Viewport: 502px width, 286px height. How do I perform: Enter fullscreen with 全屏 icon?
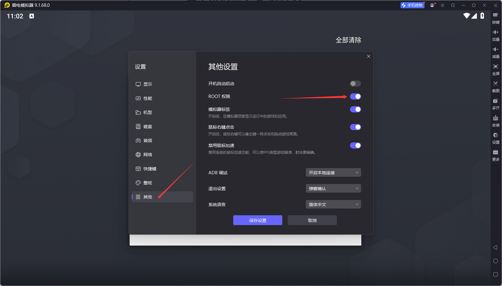click(x=496, y=70)
